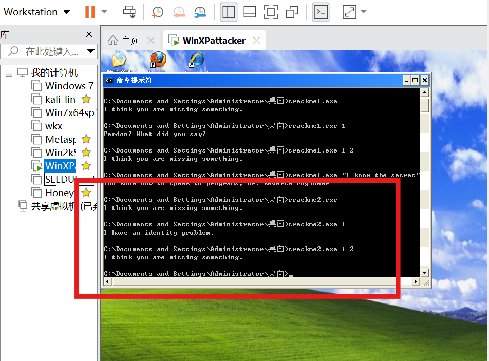Minimize the 命令提示符 window
This screenshot has width=489, height=361.
click(x=407, y=81)
